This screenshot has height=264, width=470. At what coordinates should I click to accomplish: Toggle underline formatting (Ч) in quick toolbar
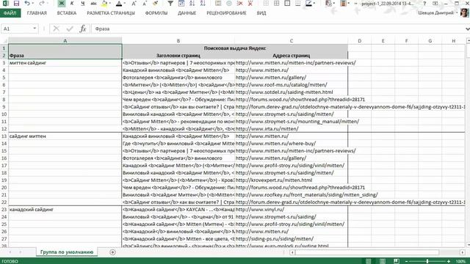(x=83, y=3)
